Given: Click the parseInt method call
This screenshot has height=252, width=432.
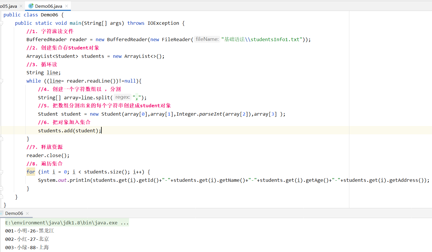Looking at the screenshot, I should point(211,114).
